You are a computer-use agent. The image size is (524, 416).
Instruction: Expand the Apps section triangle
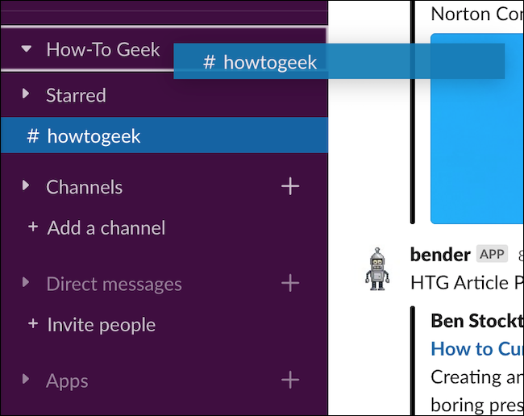[x=27, y=380]
